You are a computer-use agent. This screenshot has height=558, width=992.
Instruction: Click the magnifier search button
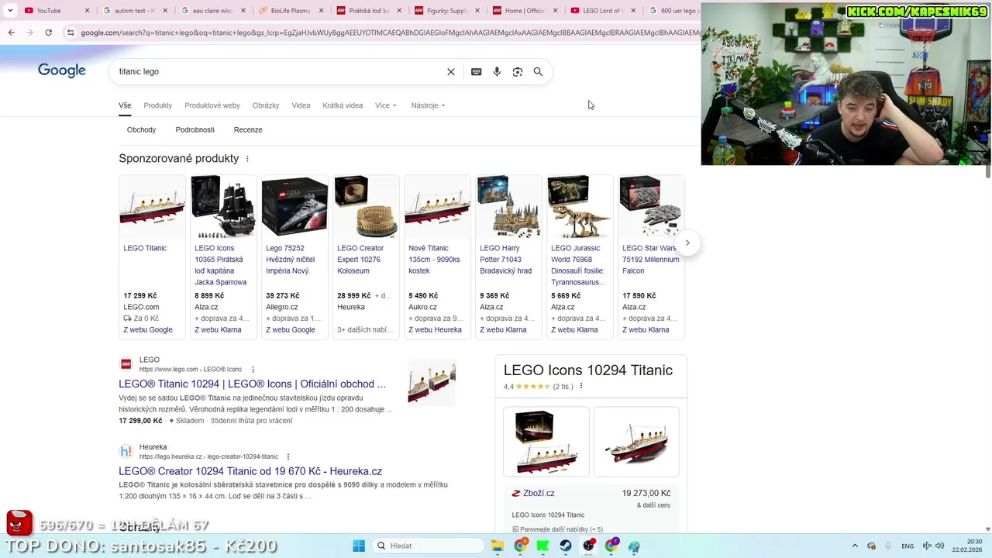click(538, 71)
